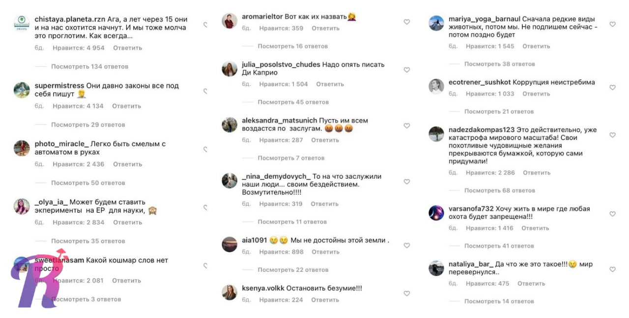Open the supermistress profile username

(59, 86)
